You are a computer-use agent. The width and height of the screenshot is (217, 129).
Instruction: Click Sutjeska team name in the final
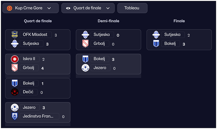[173, 35]
